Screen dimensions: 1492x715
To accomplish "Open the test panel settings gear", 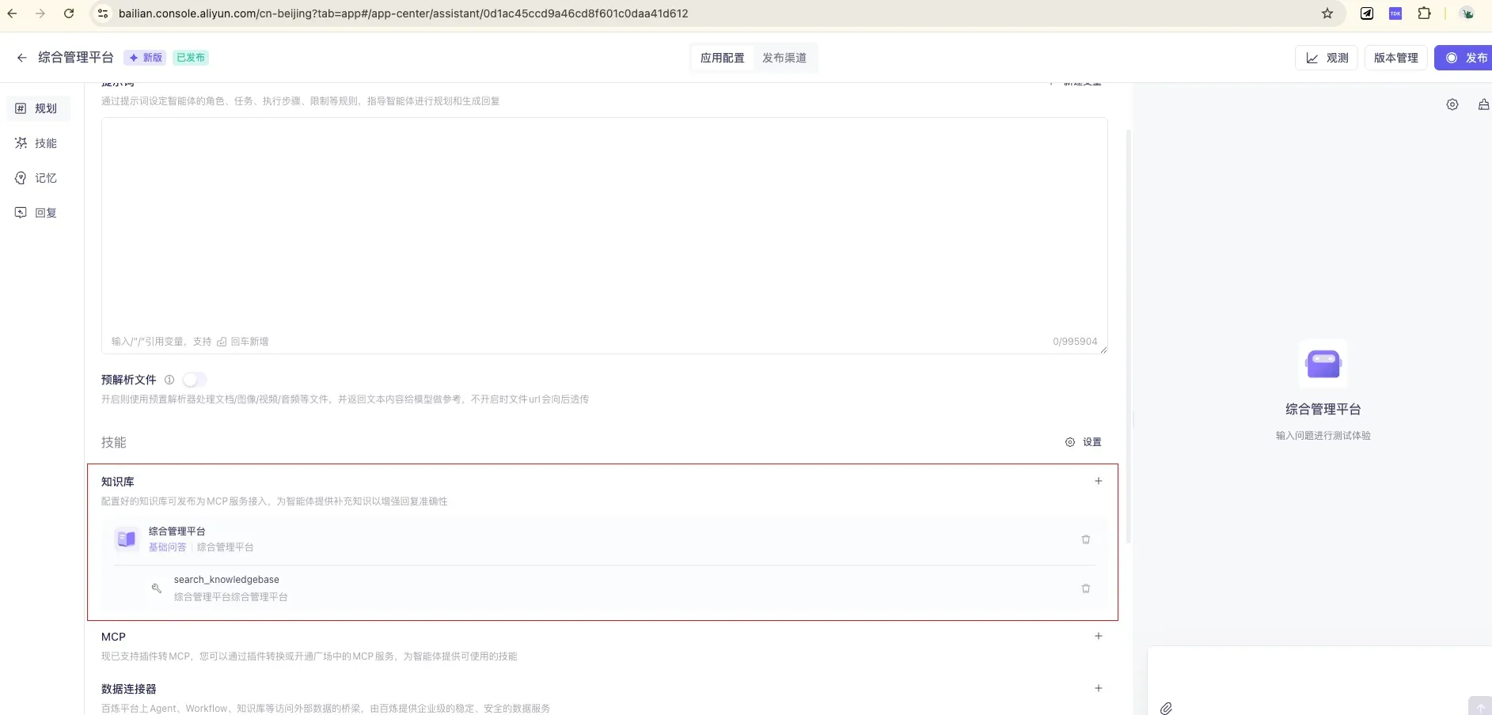I will pyautogui.click(x=1452, y=104).
